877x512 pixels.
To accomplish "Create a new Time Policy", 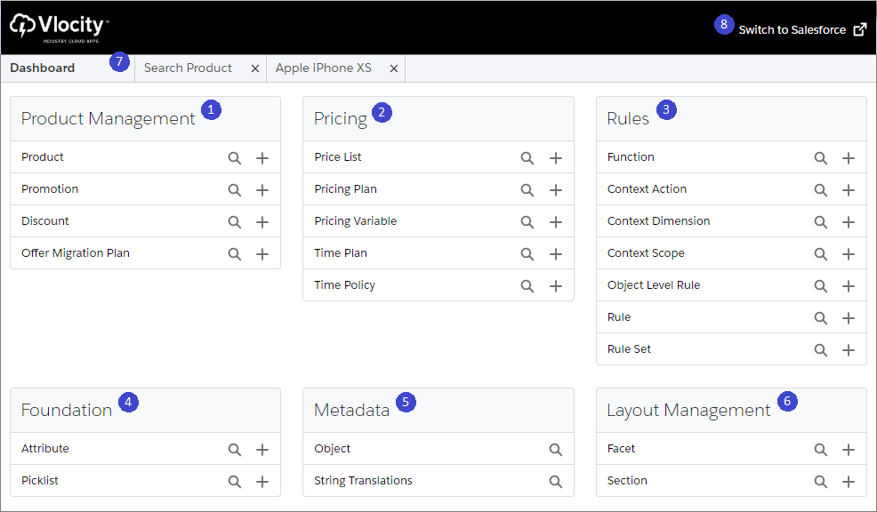I will 555,286.
